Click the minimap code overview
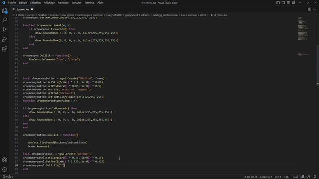The width and height of the screenshot is (319, 179). coord(303,36)
